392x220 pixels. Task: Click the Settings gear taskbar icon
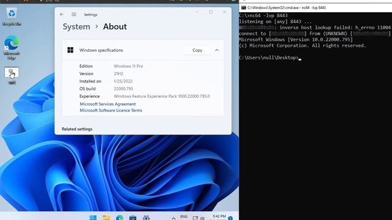click(x=146, y=218)
